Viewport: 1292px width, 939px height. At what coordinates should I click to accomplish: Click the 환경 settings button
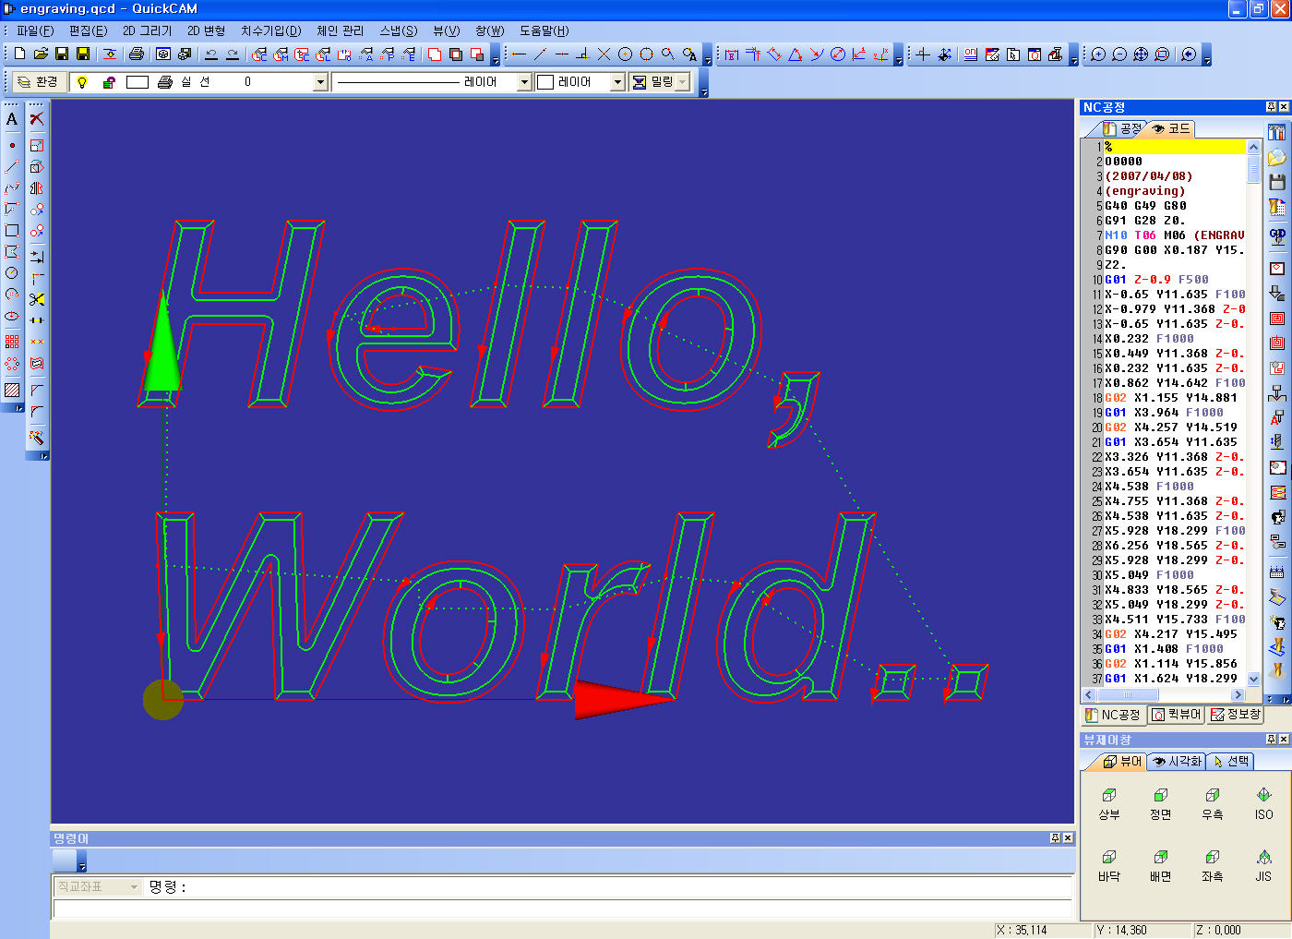(38, 82)
